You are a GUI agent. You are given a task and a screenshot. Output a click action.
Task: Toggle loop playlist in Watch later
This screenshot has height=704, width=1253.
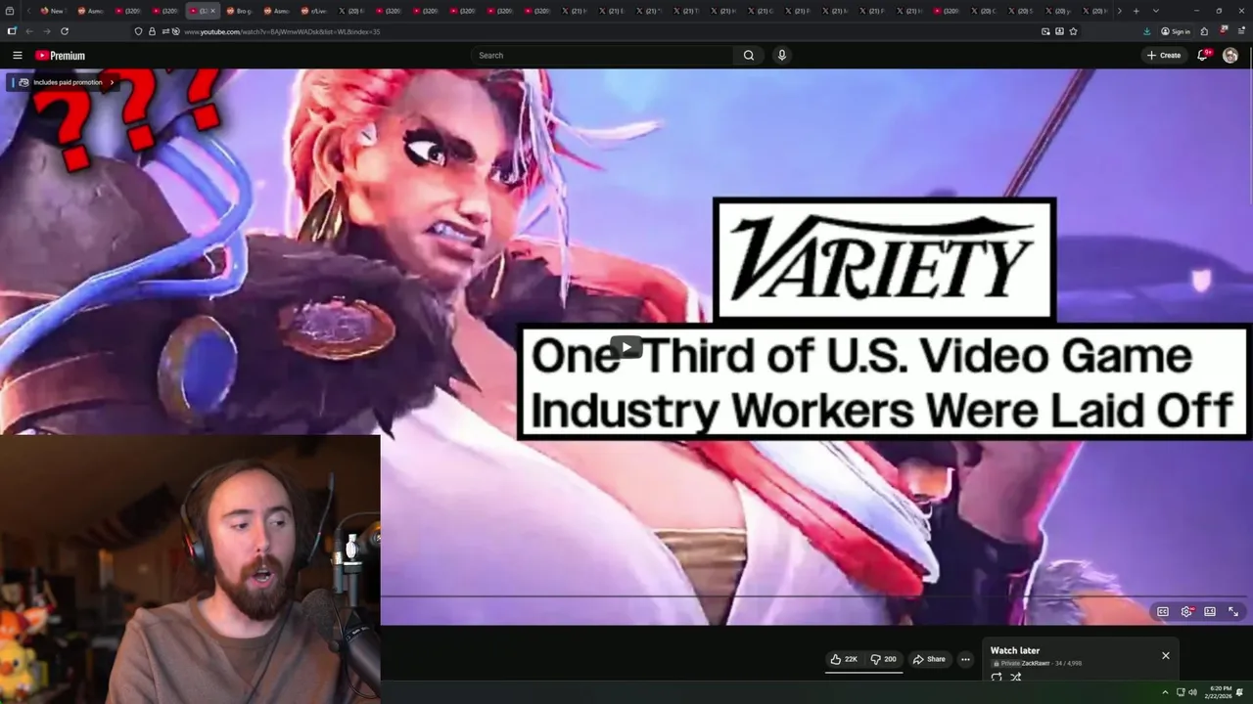tap(997, 677)
